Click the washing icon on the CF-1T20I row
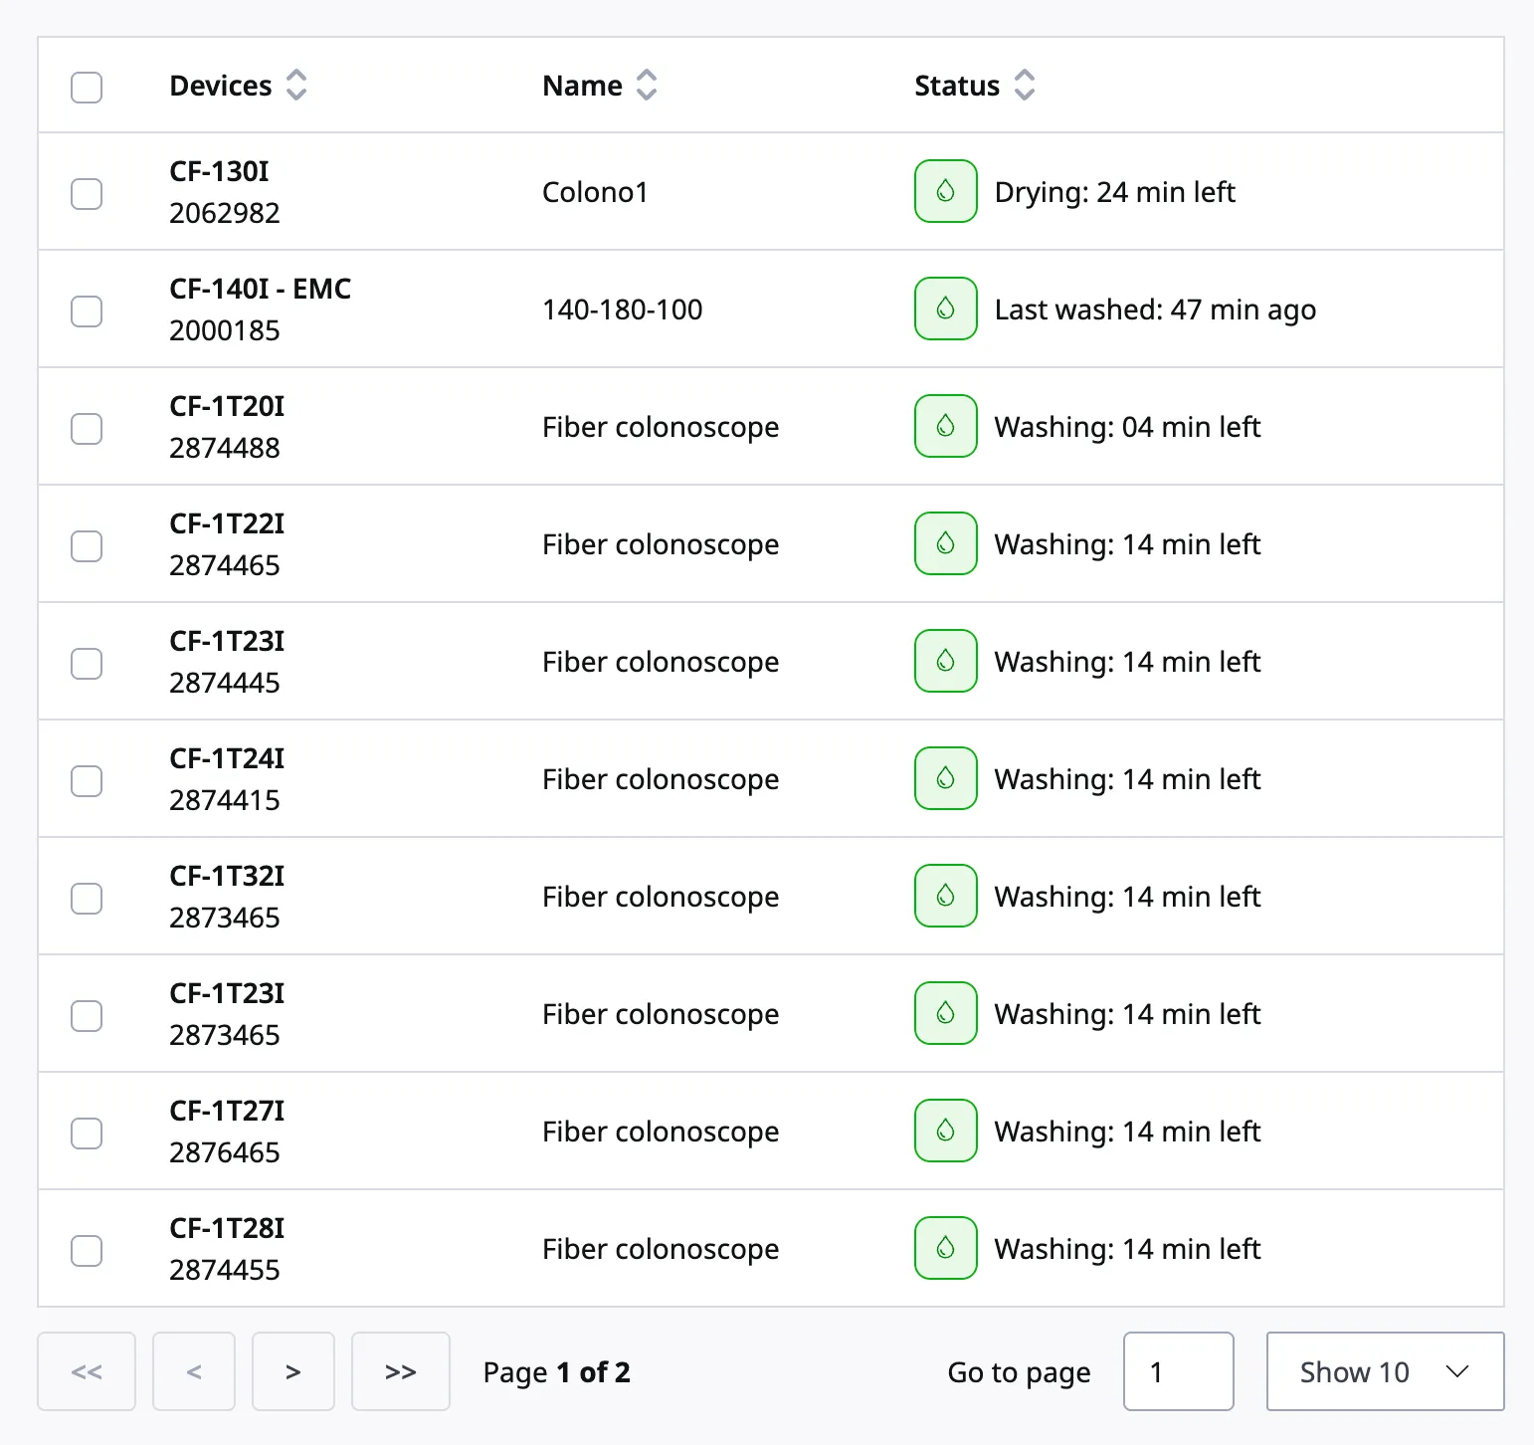Screen dimensions: 1534x1445 pos(945,426)
